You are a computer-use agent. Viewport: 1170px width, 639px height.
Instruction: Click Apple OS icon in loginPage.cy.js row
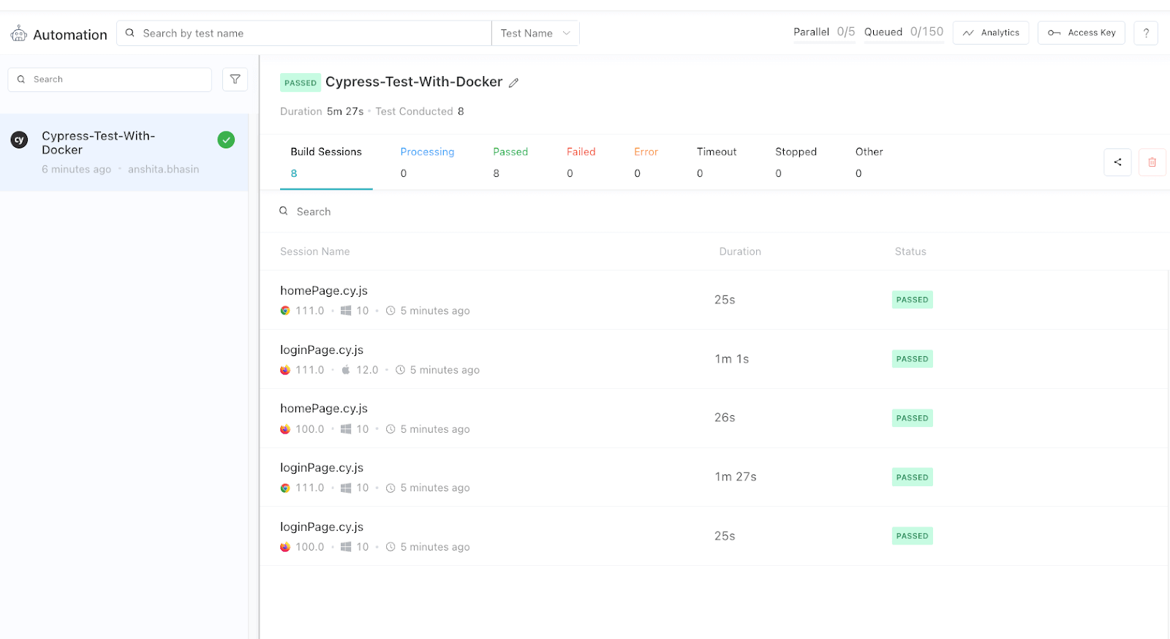click(x=346, y=369)
